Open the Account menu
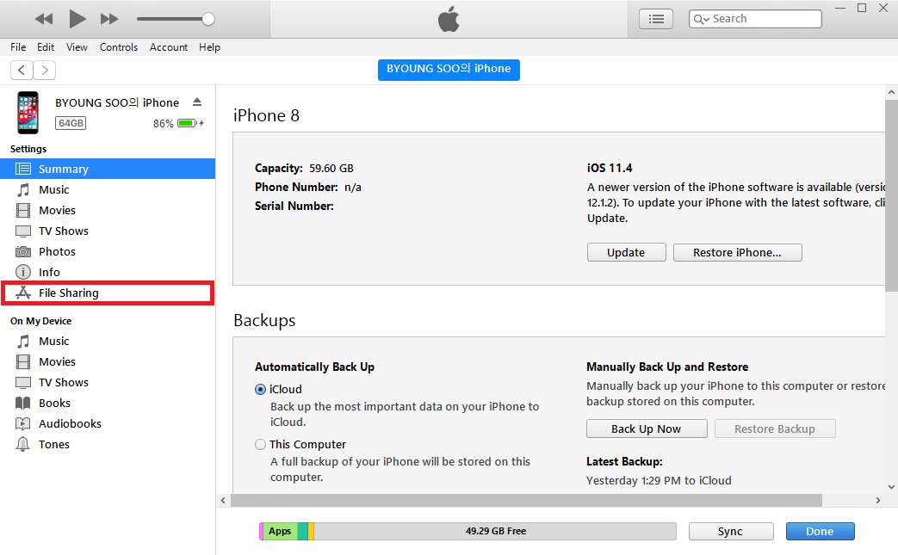Screen dimensions: 898x555 [x=169, y=47]
